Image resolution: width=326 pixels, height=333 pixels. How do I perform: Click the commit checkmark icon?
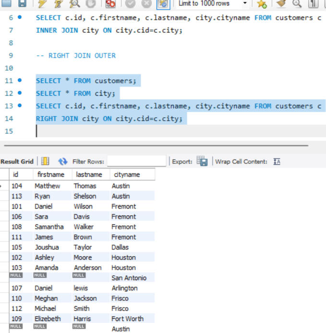[x=130, y=4]
